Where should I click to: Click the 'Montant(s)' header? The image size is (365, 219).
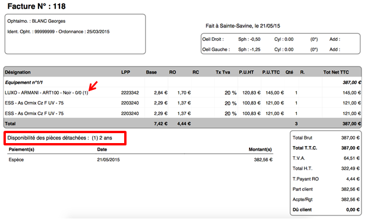click(x=260, y=150)
